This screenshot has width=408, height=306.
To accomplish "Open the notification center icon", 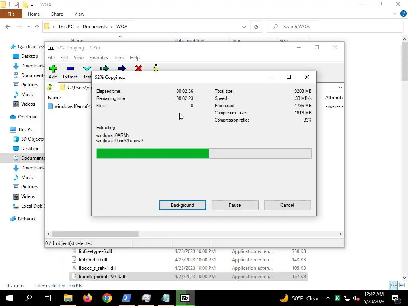I will click(395, 298).
